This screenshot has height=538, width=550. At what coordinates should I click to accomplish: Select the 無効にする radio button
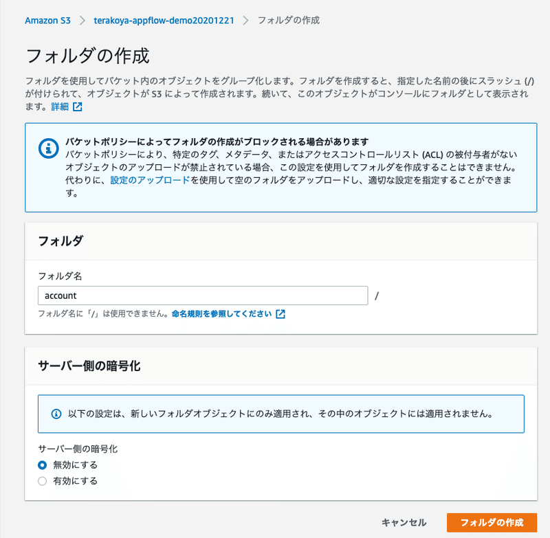click(x=42, y=464)
